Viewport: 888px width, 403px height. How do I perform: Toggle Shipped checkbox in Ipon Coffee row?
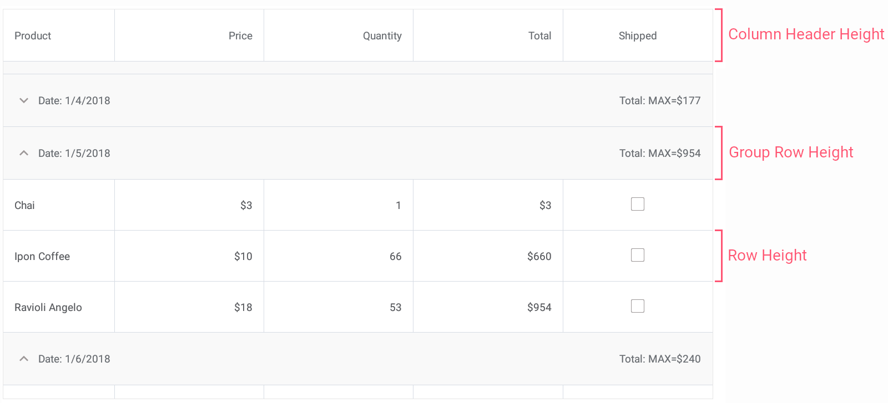click(638, 255)
